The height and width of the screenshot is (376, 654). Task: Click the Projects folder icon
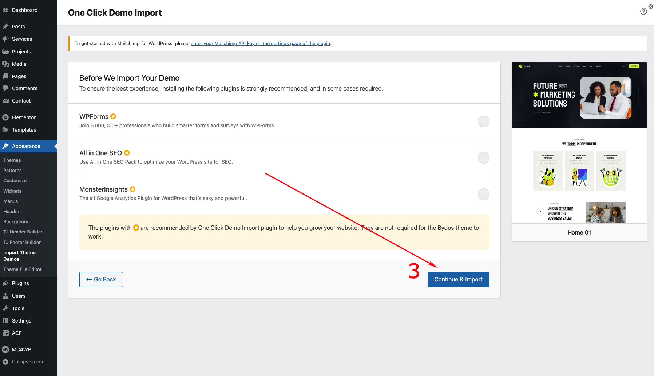click(x=5, y=52)
